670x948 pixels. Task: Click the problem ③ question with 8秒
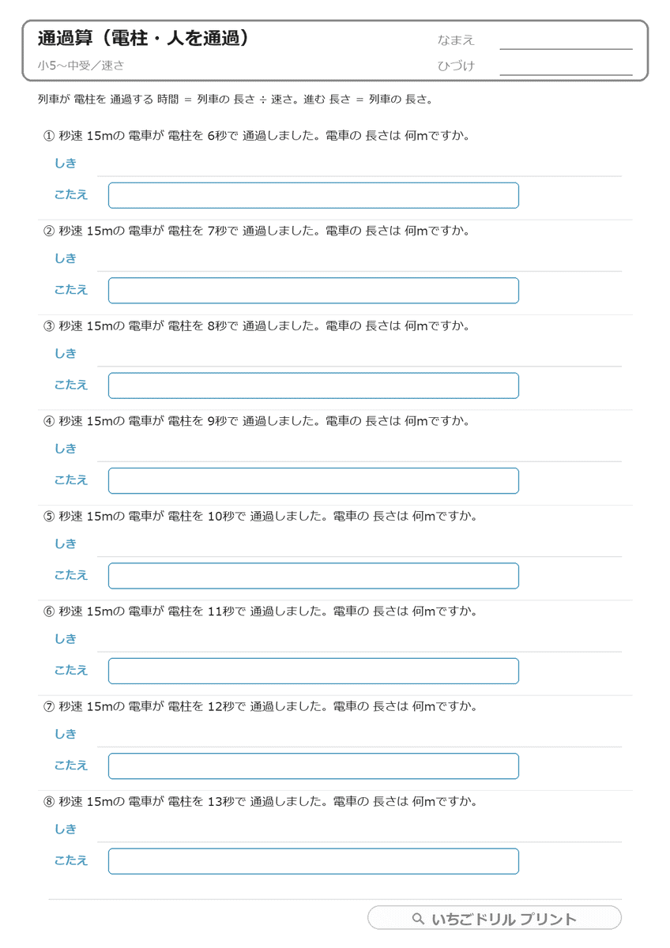click(257, 326)
